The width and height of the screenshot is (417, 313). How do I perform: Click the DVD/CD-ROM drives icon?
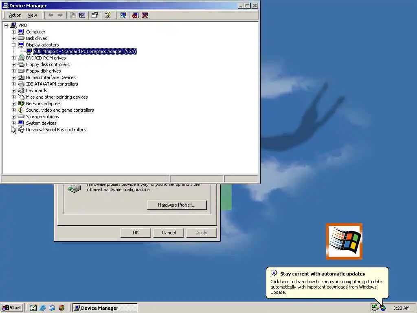point(21,58)
